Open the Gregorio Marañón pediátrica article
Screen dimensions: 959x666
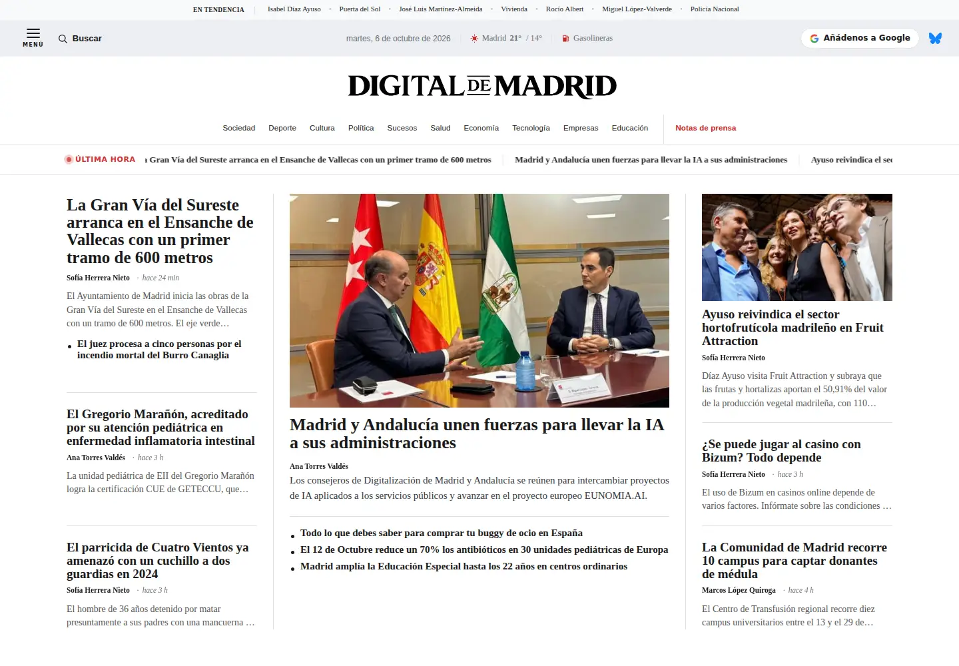click(x=160, y=428)
